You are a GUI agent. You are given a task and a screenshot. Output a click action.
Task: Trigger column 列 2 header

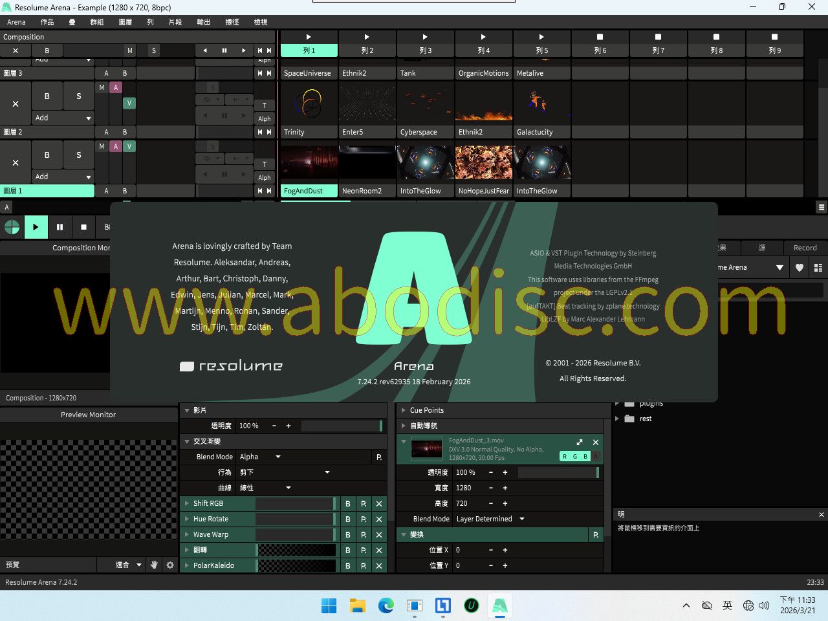click(367, 44)
